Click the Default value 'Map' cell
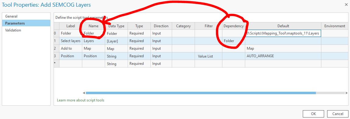 point(283,48)
